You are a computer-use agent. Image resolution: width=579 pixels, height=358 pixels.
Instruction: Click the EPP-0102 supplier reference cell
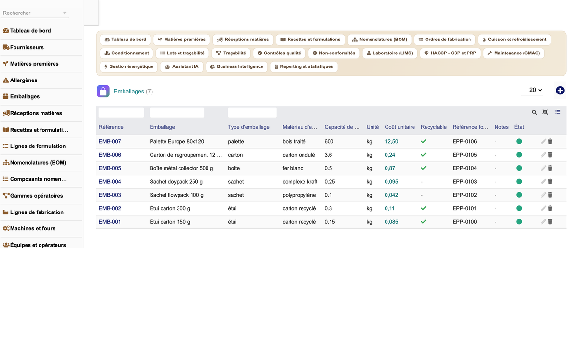coord(465,195)
